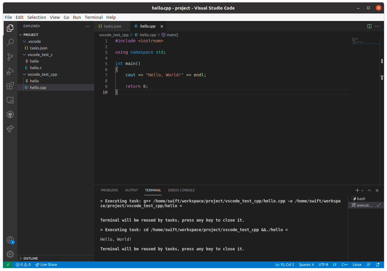Switch to the DEBUG CONSOLE panel tab

coord(181,190)
